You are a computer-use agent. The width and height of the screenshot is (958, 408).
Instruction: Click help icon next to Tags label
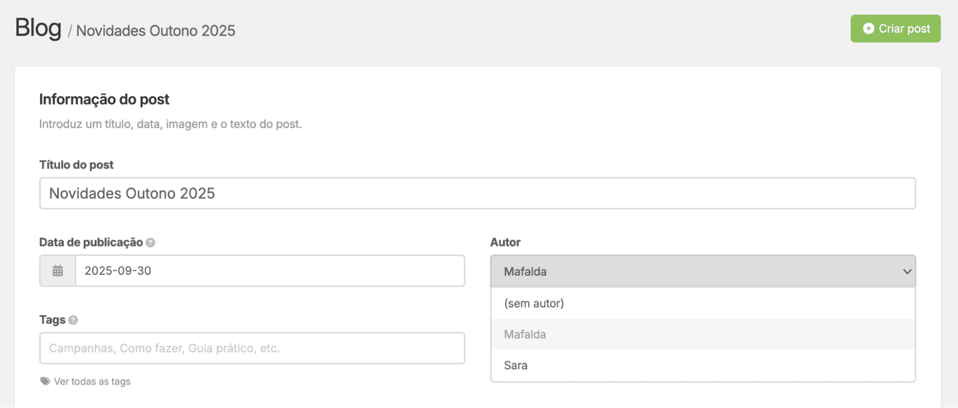click(x=73, y=320)
